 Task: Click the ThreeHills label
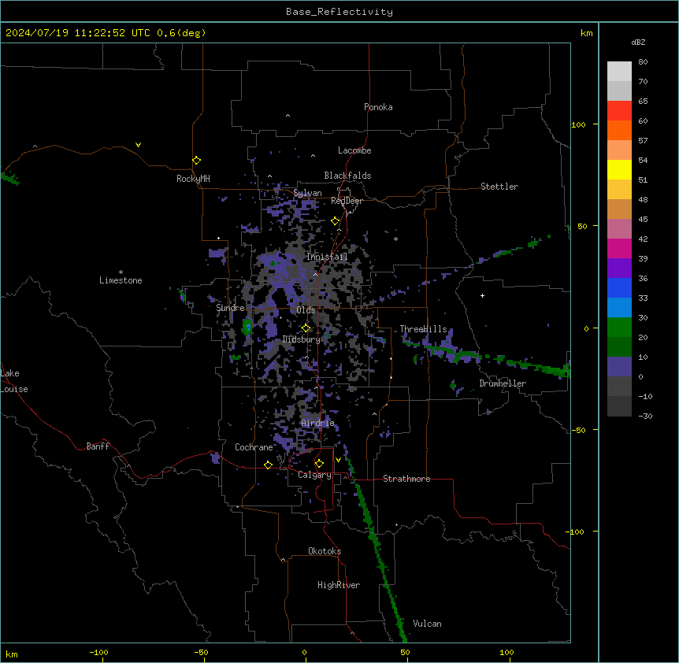tap(424, 329)
